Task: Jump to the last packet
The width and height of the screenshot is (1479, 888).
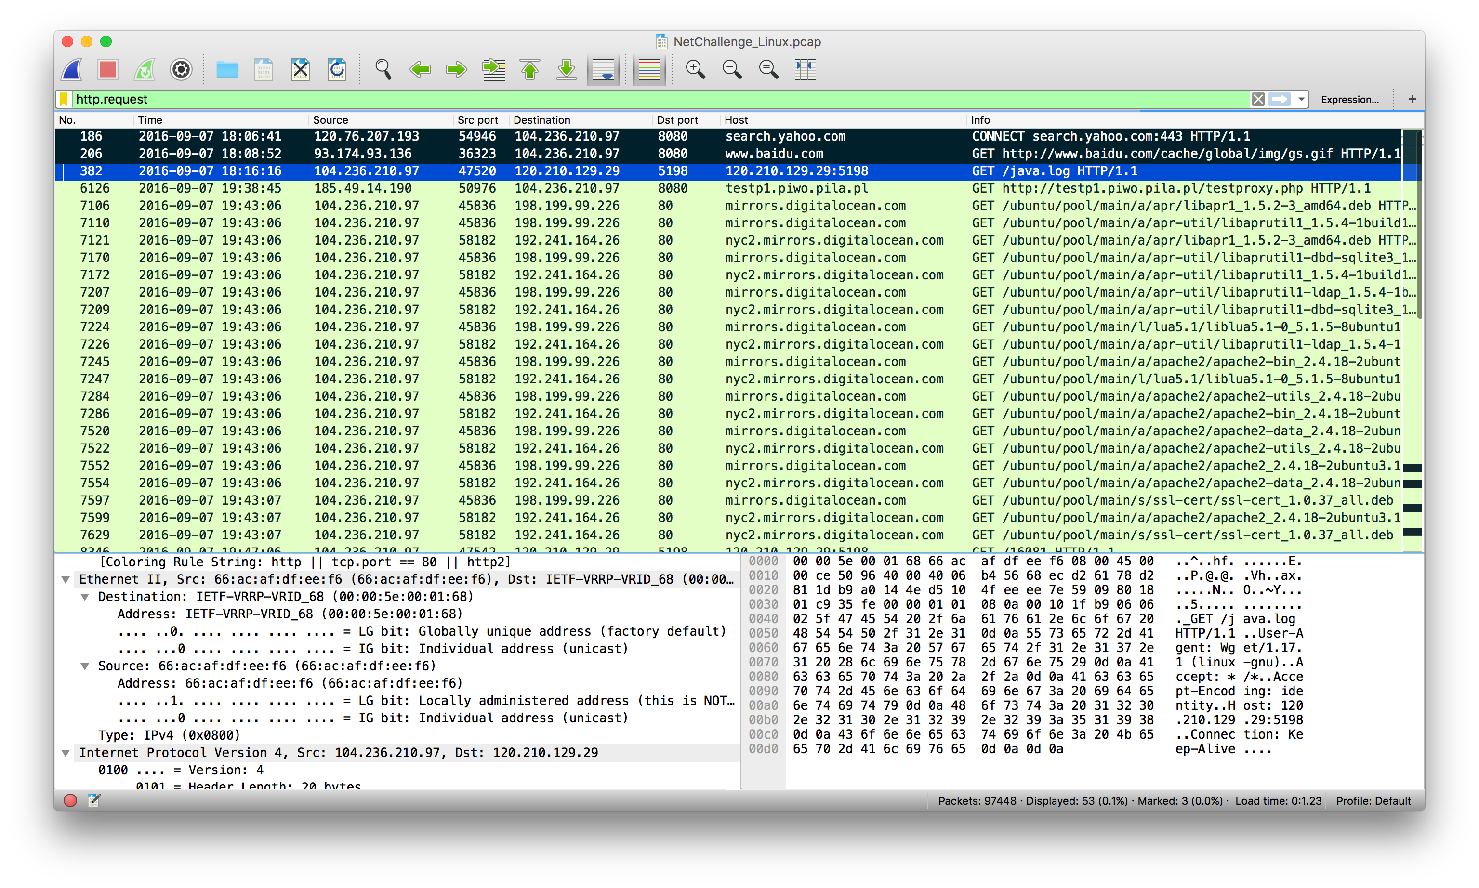Action: pos(566,69)
